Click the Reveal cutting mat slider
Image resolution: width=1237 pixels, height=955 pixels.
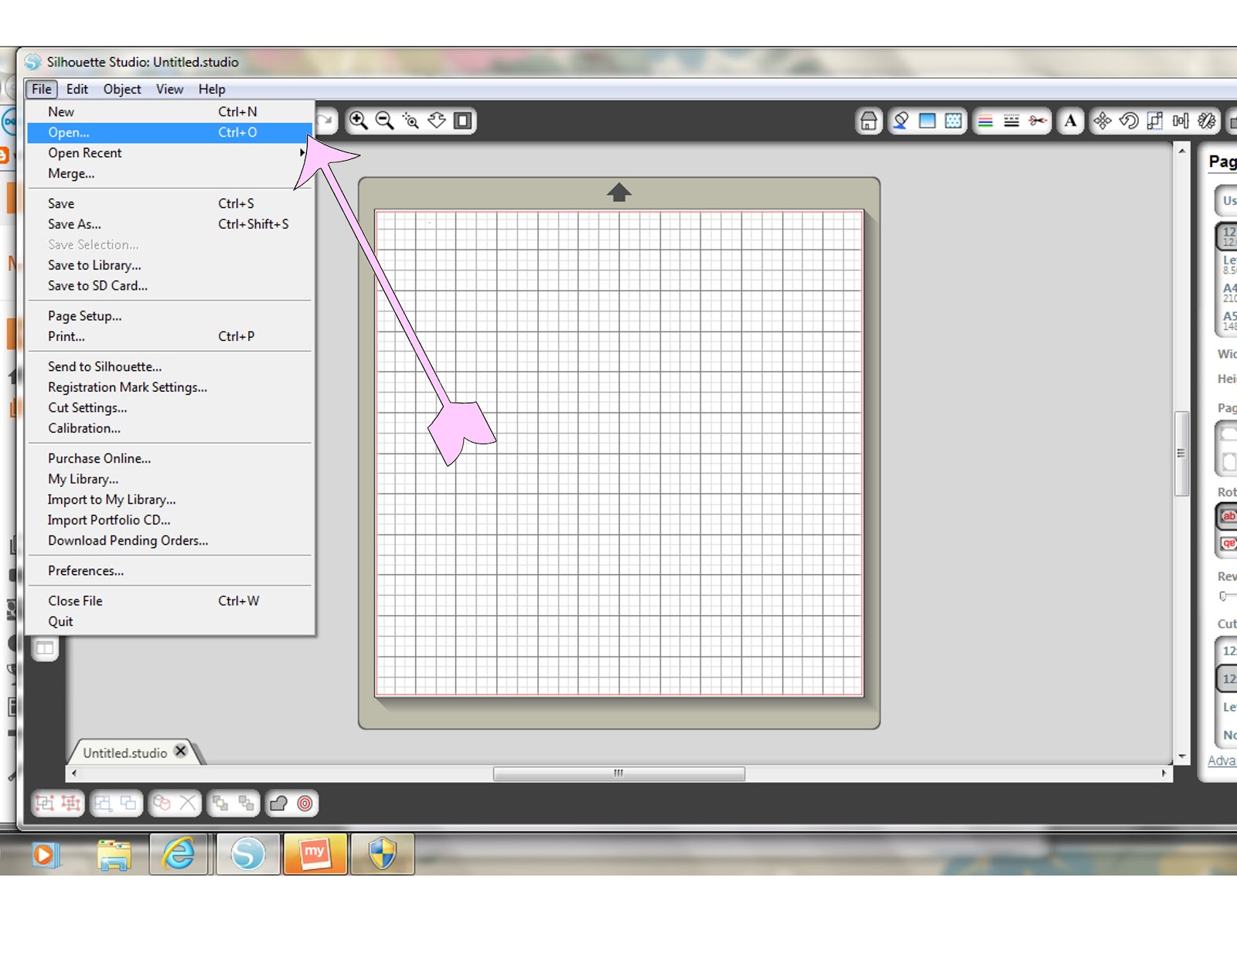(x=1225, y=595)
